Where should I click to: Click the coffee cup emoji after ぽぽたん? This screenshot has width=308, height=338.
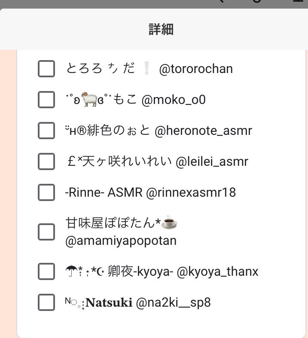169,223
